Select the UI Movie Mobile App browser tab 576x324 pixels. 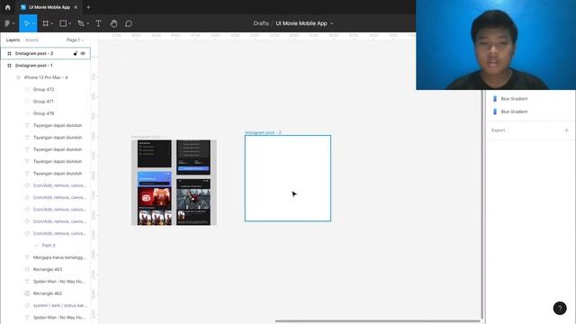49,7
